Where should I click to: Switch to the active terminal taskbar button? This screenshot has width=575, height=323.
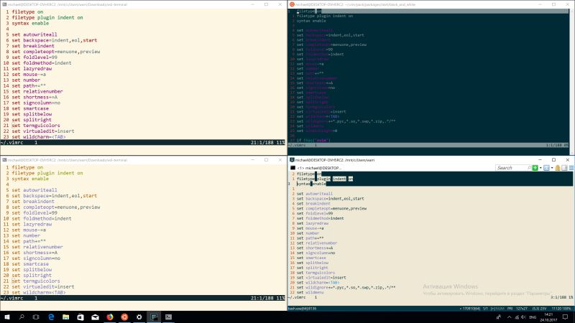[x=154, y=317]
